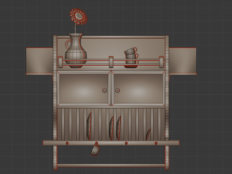Image resolution: width=232 pixels, height=174 pixels.
Task: Select the cup hanging from the peg rail
Action: click(x=95, y=149)
